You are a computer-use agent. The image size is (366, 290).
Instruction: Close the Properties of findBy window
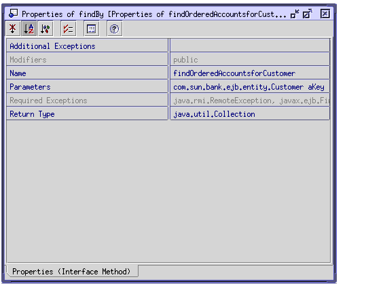point(325,14)
